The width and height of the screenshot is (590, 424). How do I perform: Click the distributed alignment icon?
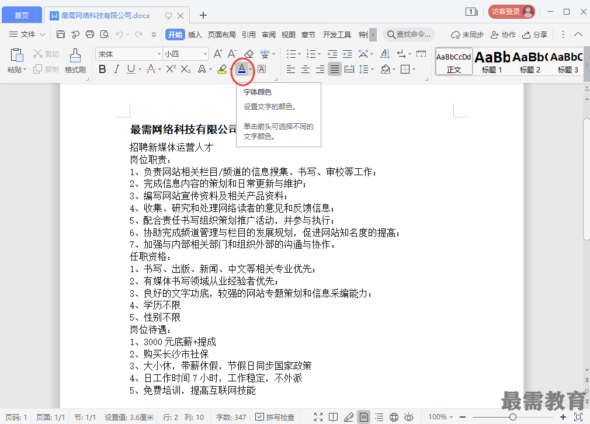point(349,69)
